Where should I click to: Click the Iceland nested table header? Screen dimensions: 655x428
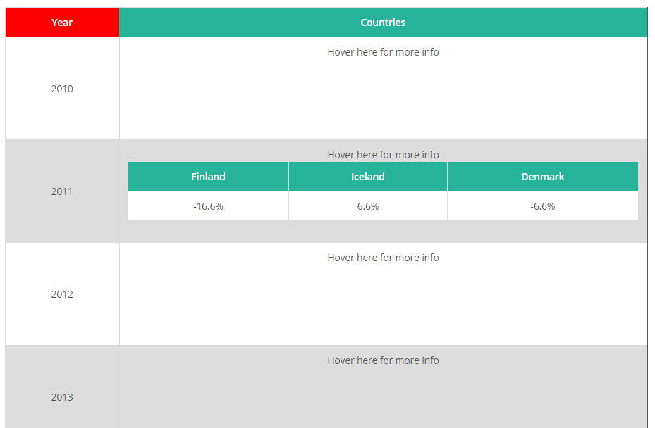pos(368,177)
